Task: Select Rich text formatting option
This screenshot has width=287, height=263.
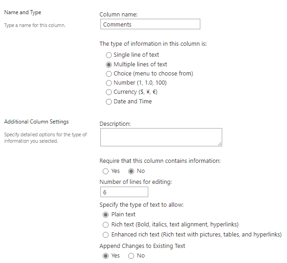Action: tap(106, 225)
